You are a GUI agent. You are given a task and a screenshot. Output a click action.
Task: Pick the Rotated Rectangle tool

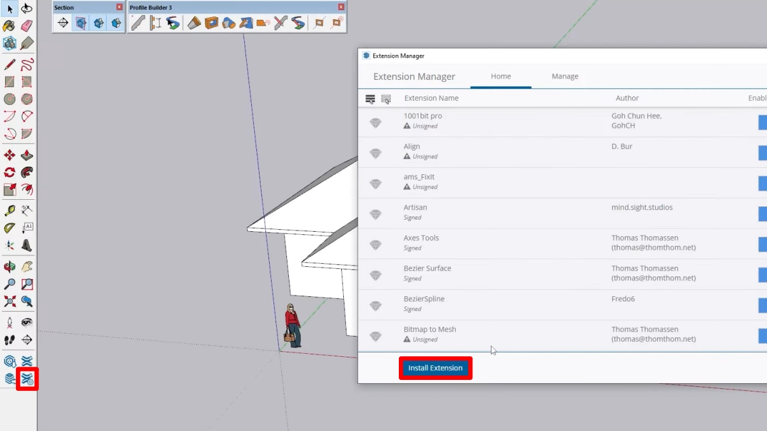coord(27,82)
